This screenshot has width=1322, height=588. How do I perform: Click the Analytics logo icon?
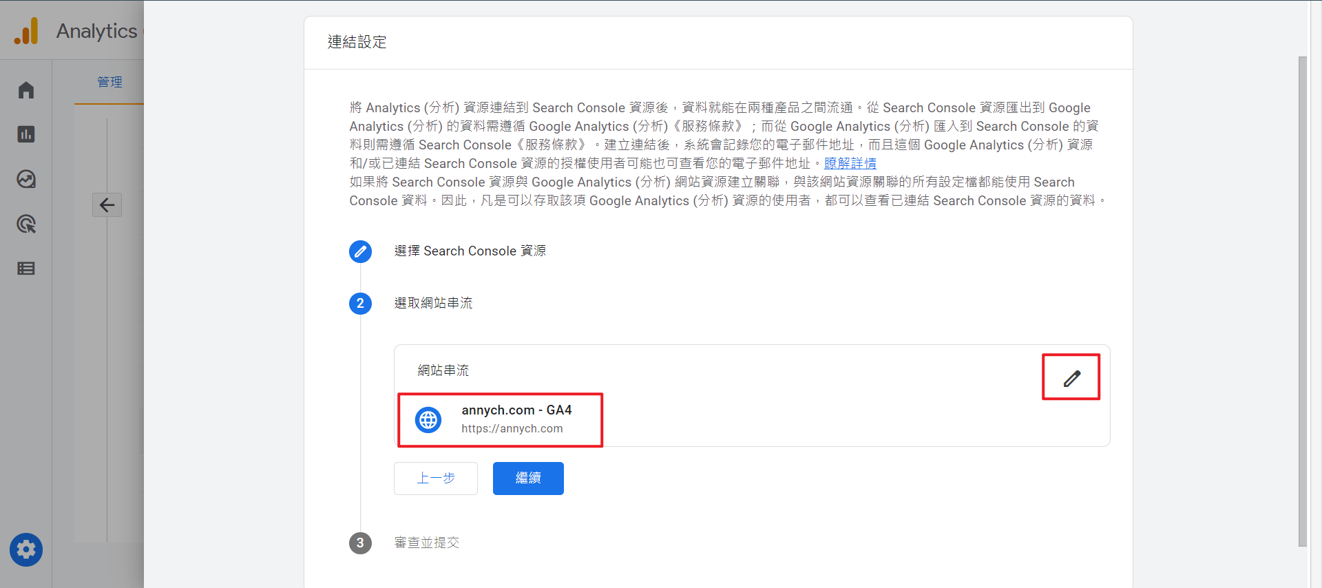coord(26,31)
